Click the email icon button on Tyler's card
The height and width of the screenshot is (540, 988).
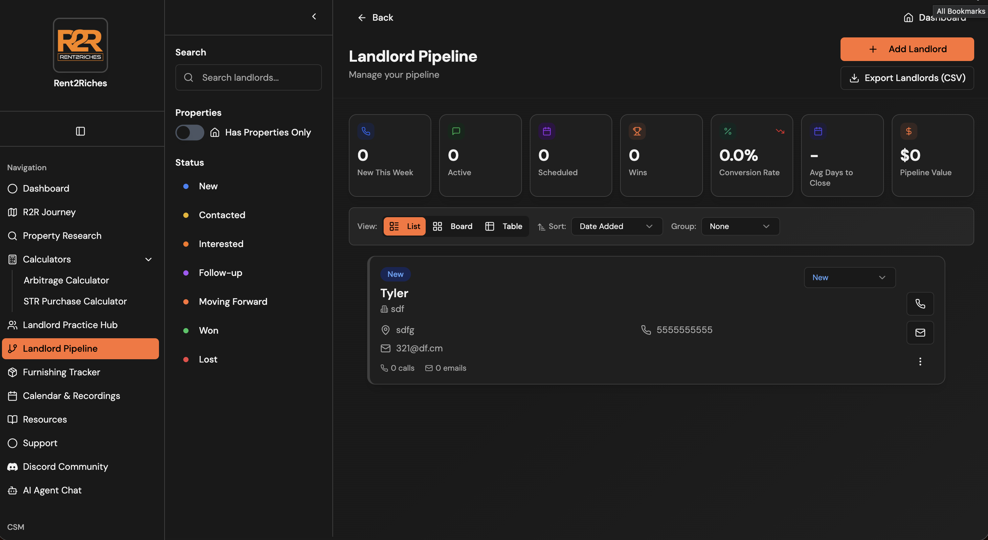point(920,332)
